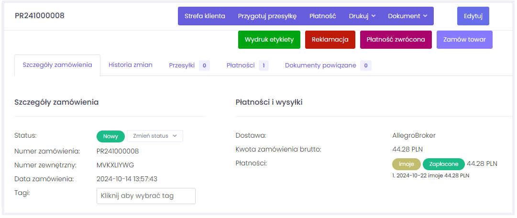Screen dimensions: 517x218
Task: Click green Wydruk etykiety button
Action: 269,40
